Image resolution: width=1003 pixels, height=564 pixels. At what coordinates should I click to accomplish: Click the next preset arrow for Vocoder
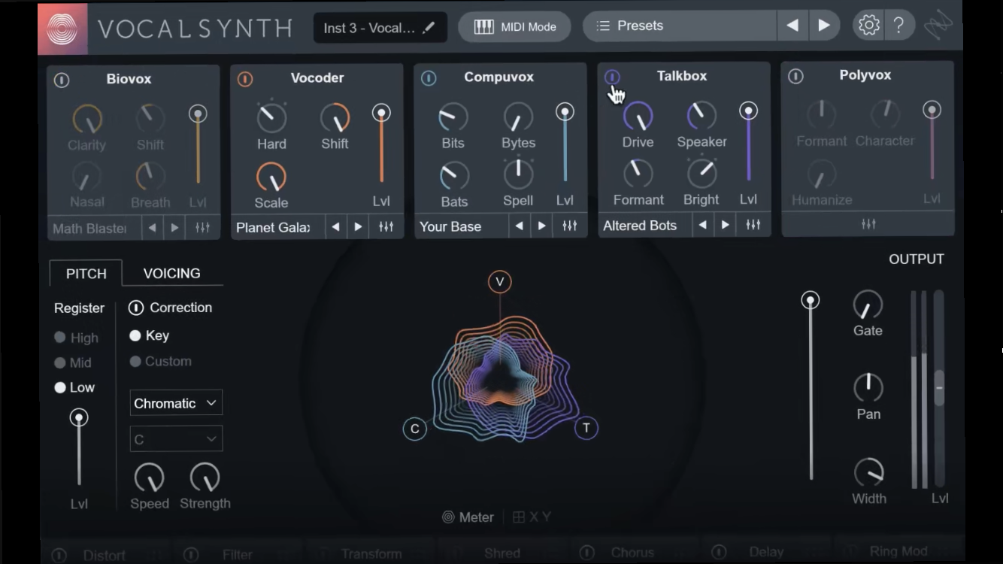point(359,226)
